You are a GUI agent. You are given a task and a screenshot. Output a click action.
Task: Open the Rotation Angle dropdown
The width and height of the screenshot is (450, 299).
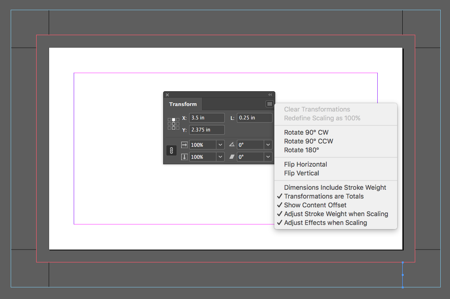(x=268, y=145)
